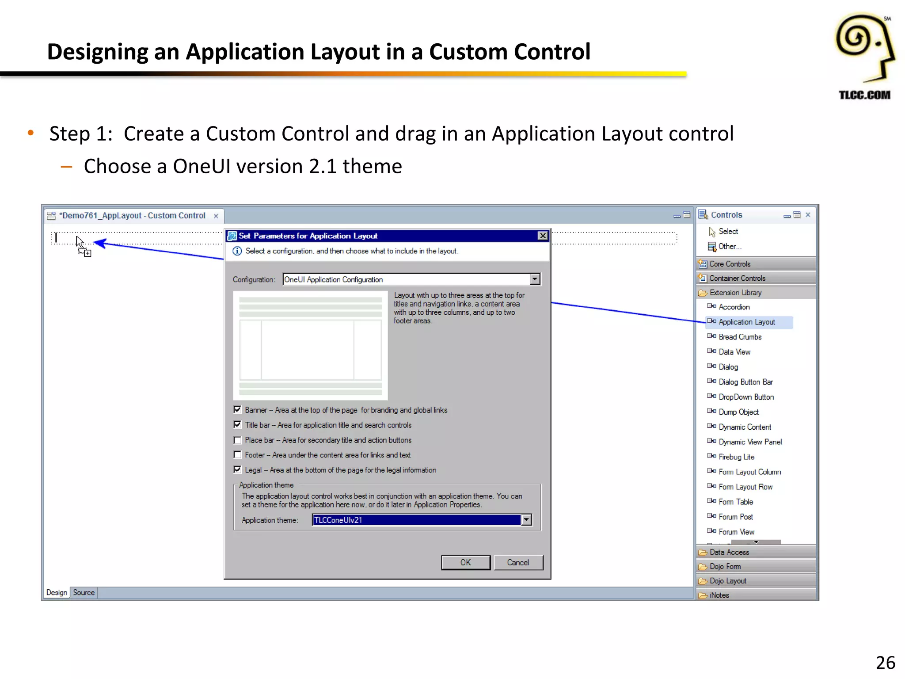Expand the Dojo Form section

click(x=756, y=566)
